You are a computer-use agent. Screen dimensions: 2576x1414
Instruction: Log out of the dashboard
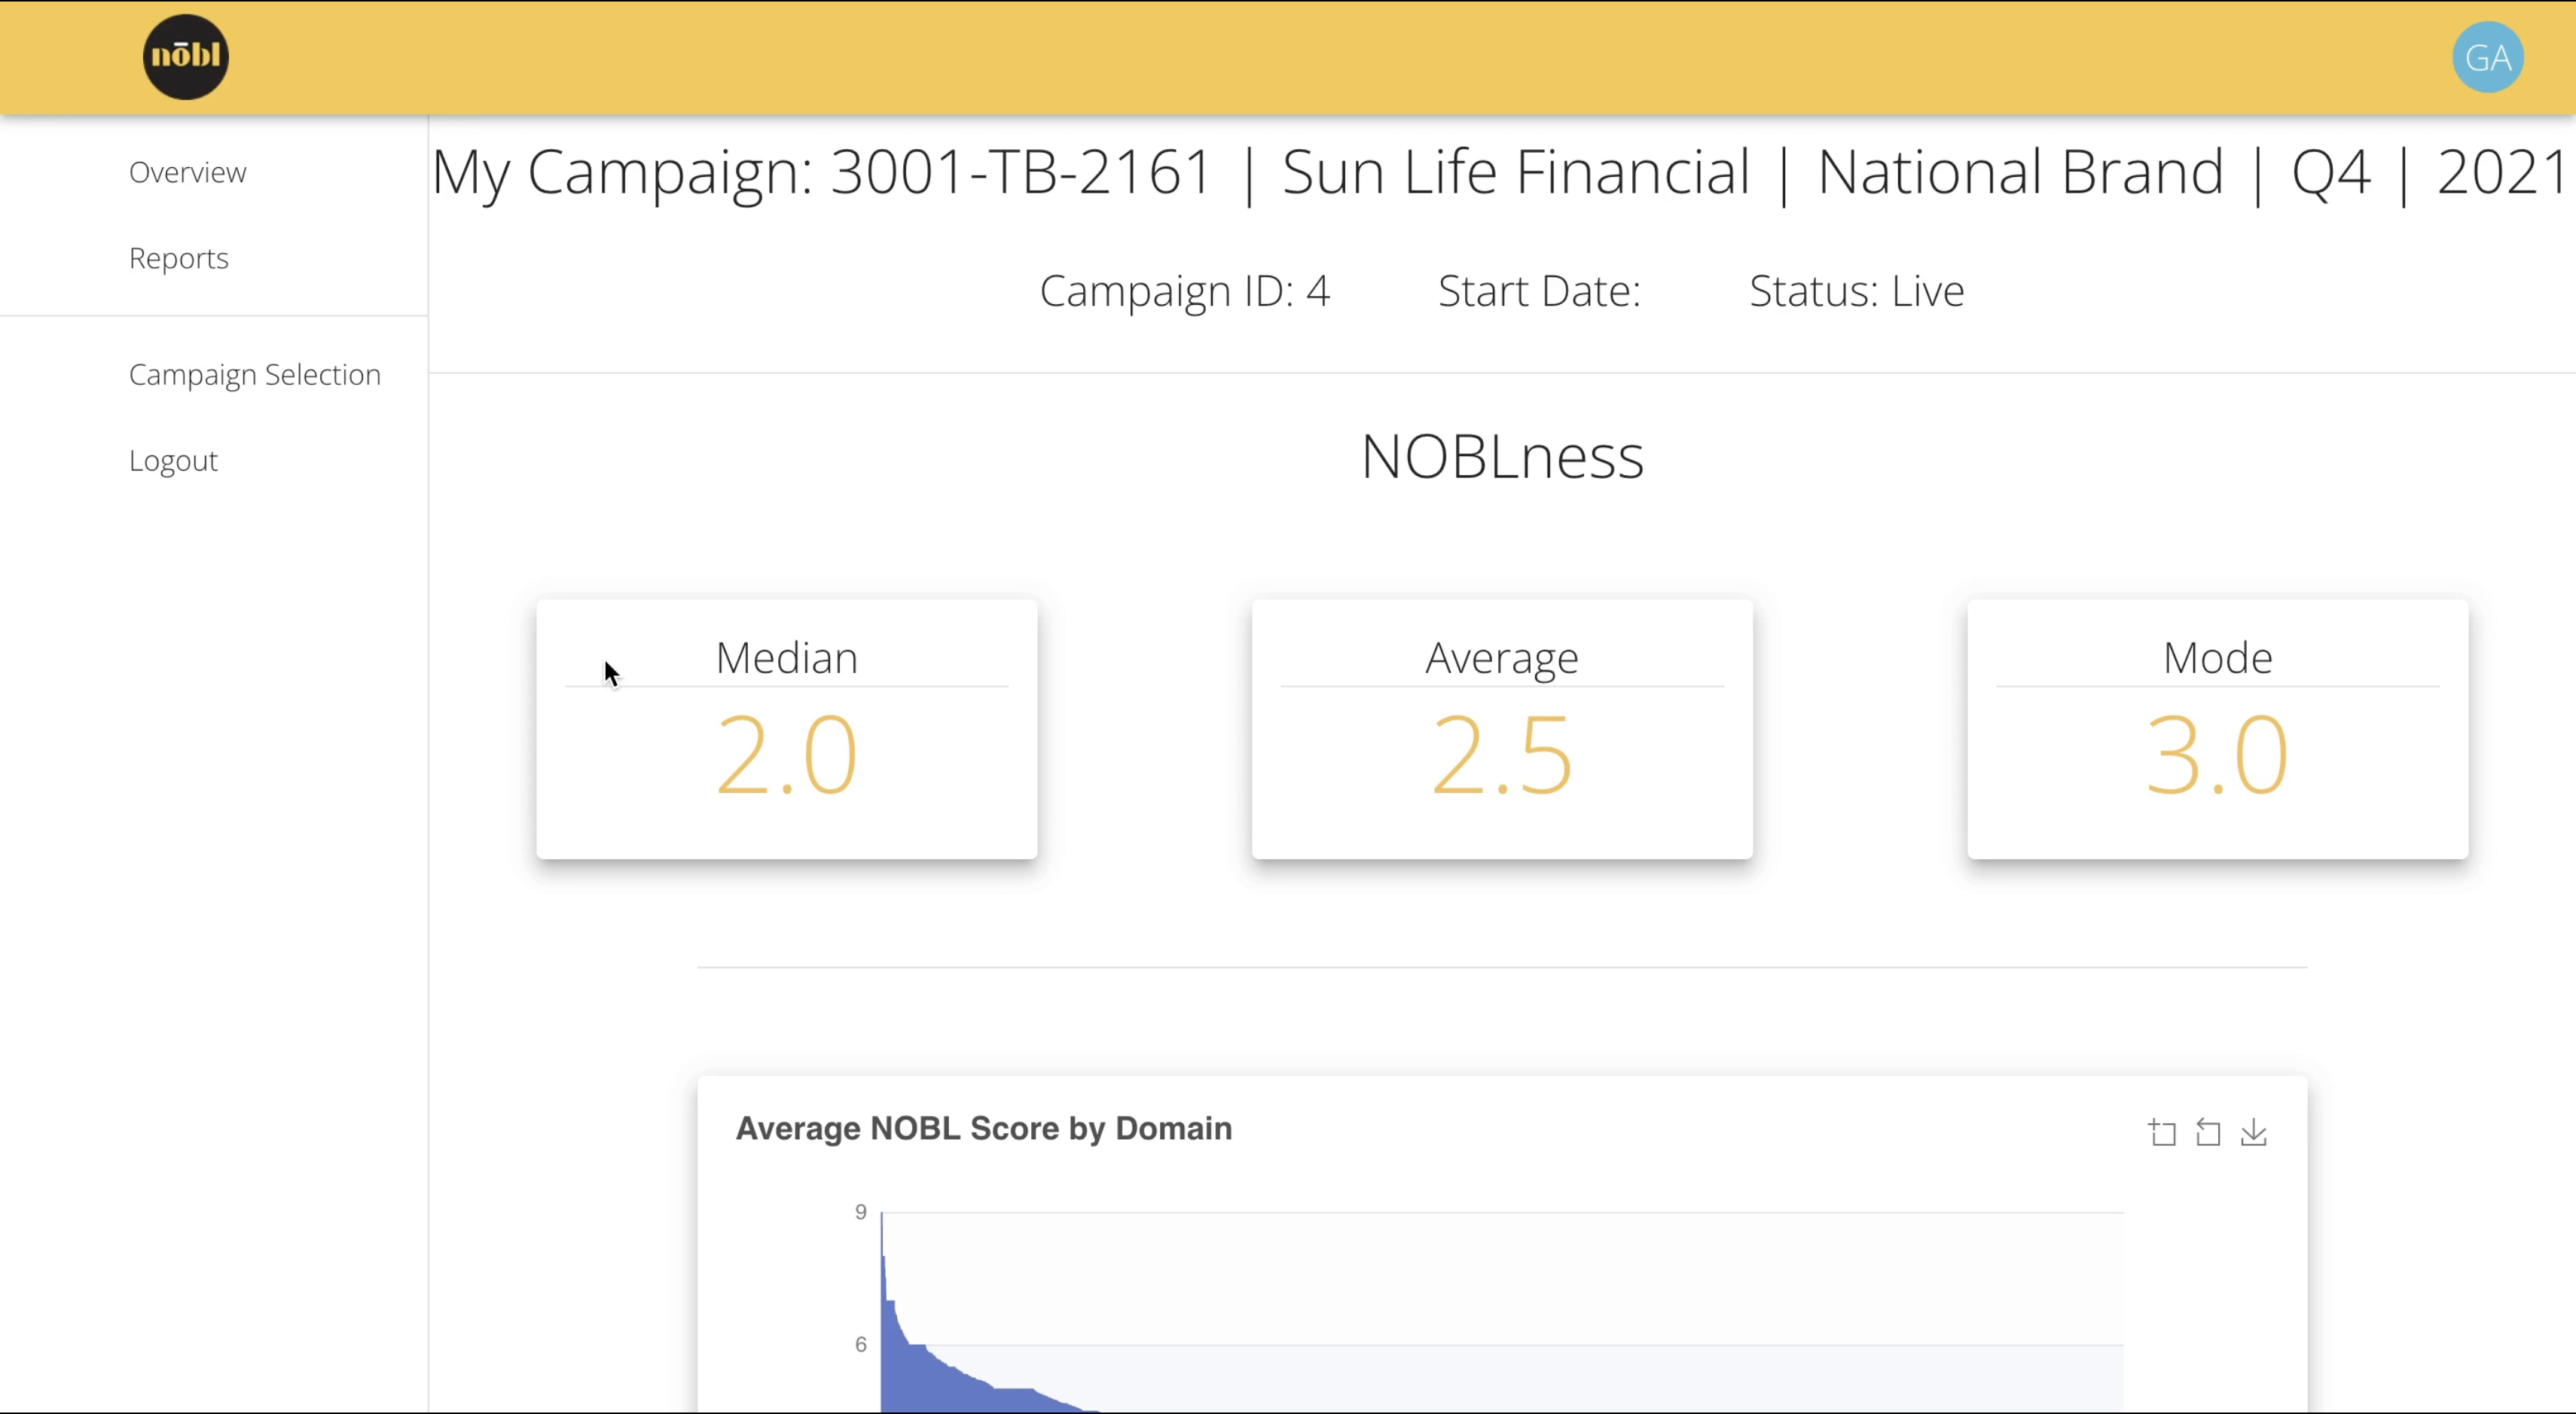click(172, 460)
